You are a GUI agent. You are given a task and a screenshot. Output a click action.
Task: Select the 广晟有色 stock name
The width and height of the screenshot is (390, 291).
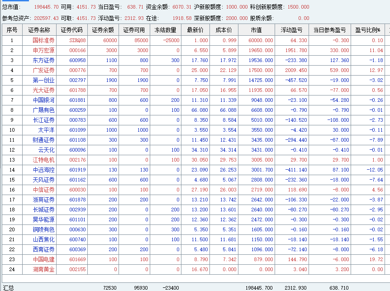[x=43, y=110]
